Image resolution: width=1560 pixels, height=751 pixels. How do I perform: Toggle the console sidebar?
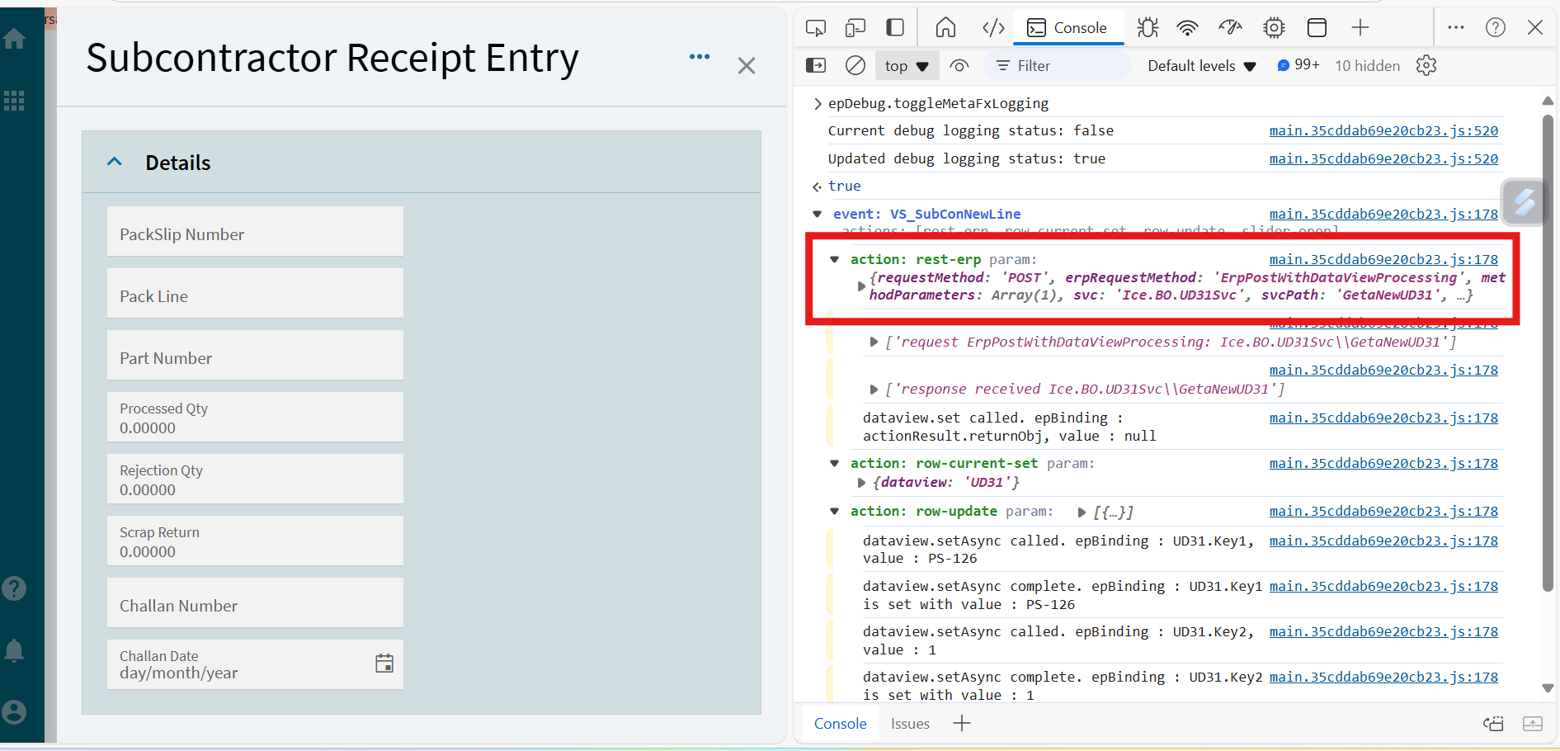click(816, 65)
